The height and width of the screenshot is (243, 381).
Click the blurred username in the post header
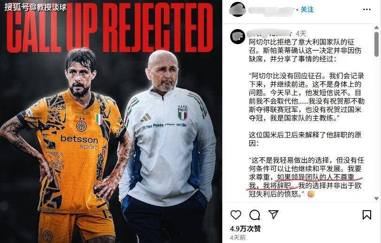(x=271, y=10)
